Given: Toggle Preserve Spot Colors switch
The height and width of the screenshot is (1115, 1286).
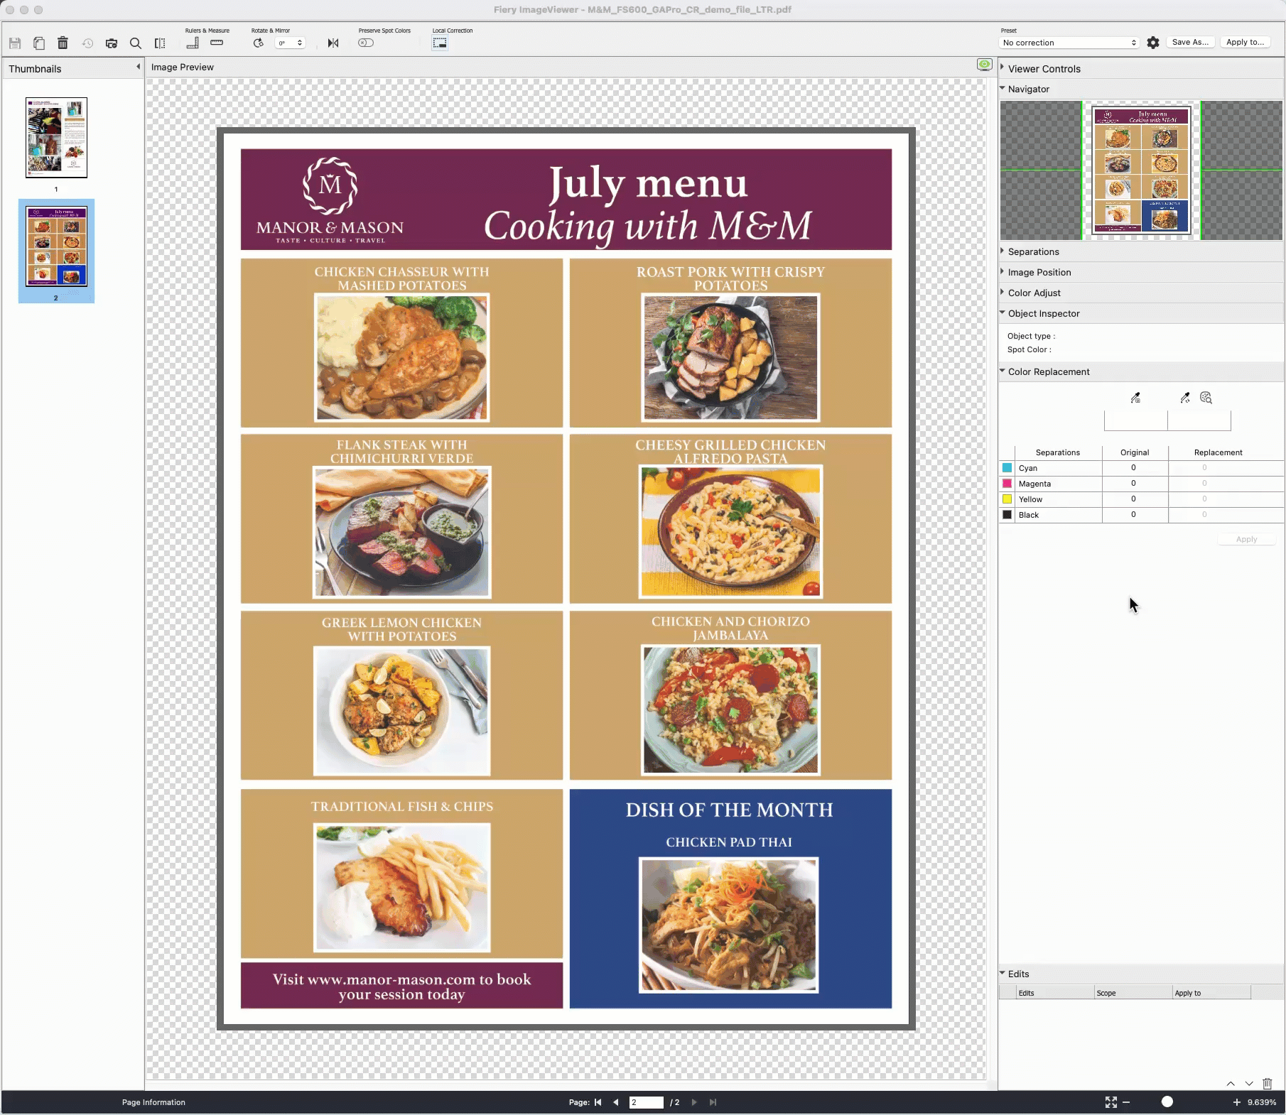Looking at the screenshot, I should [x=366, y=43].
